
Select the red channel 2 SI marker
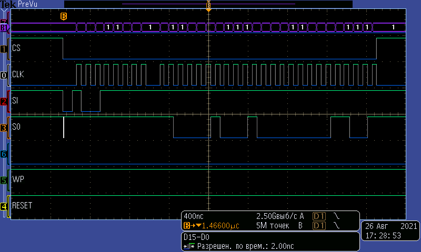pyautogui.click(x=4, y=101)
